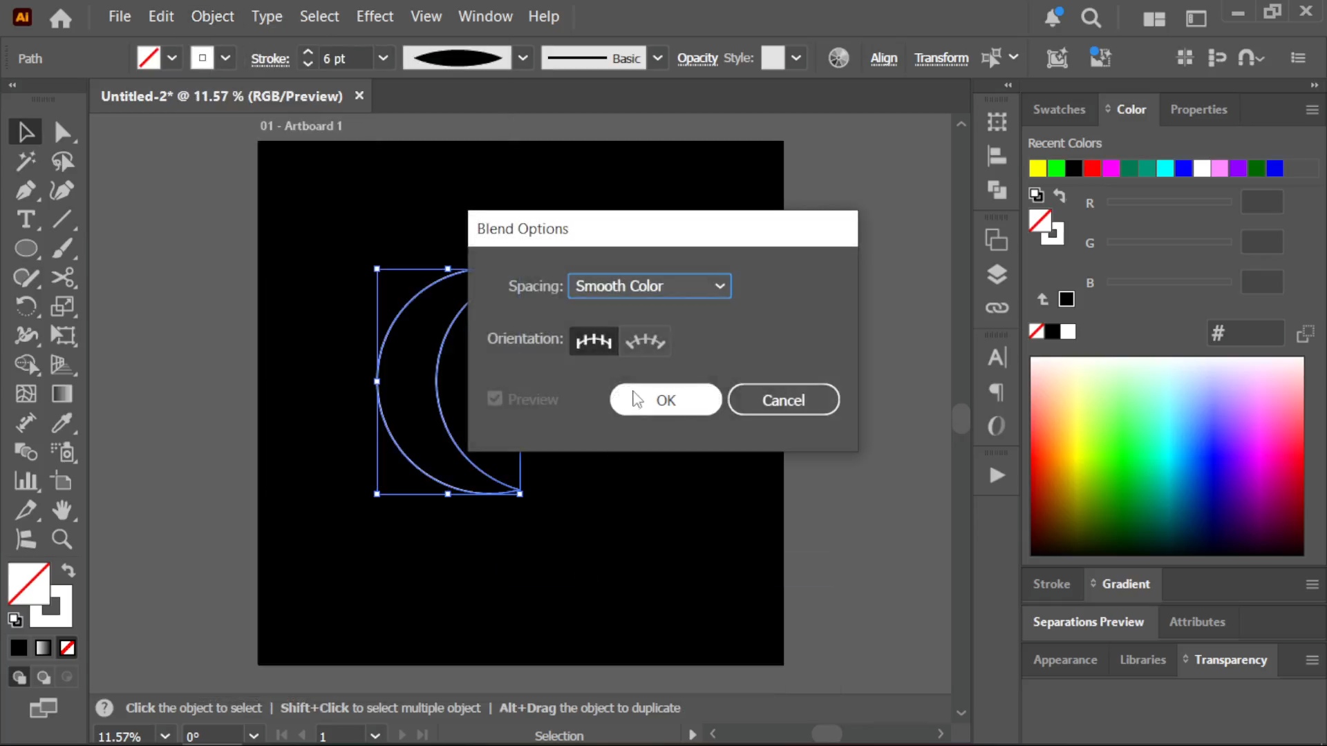Confirm blend options with OK
The height and width of the screenshot is (746, 1327).
tap(666, 400)
